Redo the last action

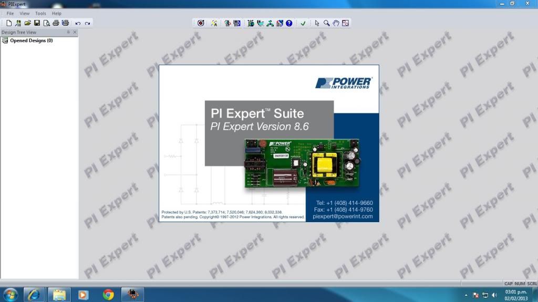[88, 23]
